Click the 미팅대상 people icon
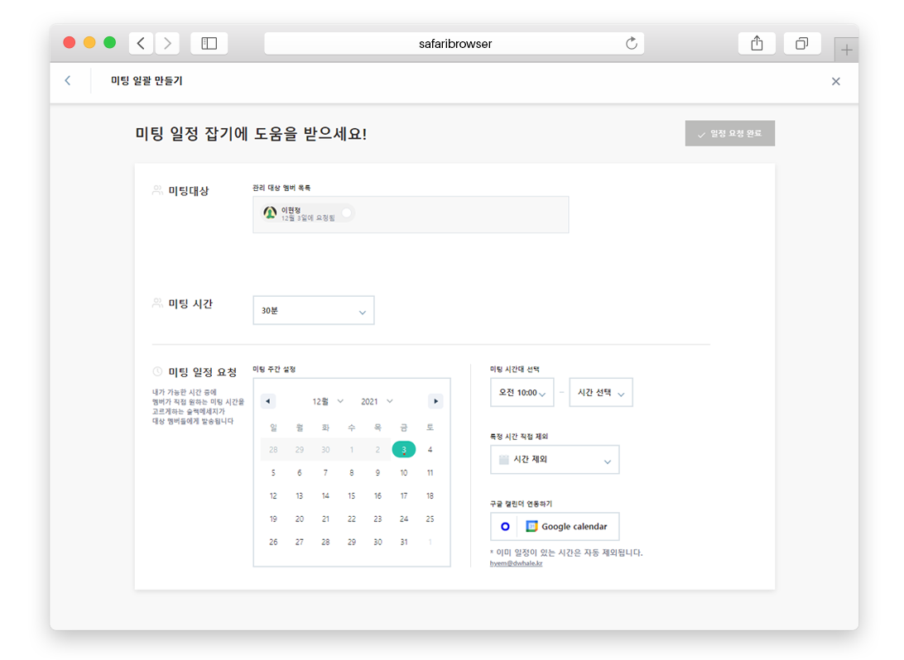Image resolution: width=904 pixels, height=660 pixels. (x=156, y=189)
